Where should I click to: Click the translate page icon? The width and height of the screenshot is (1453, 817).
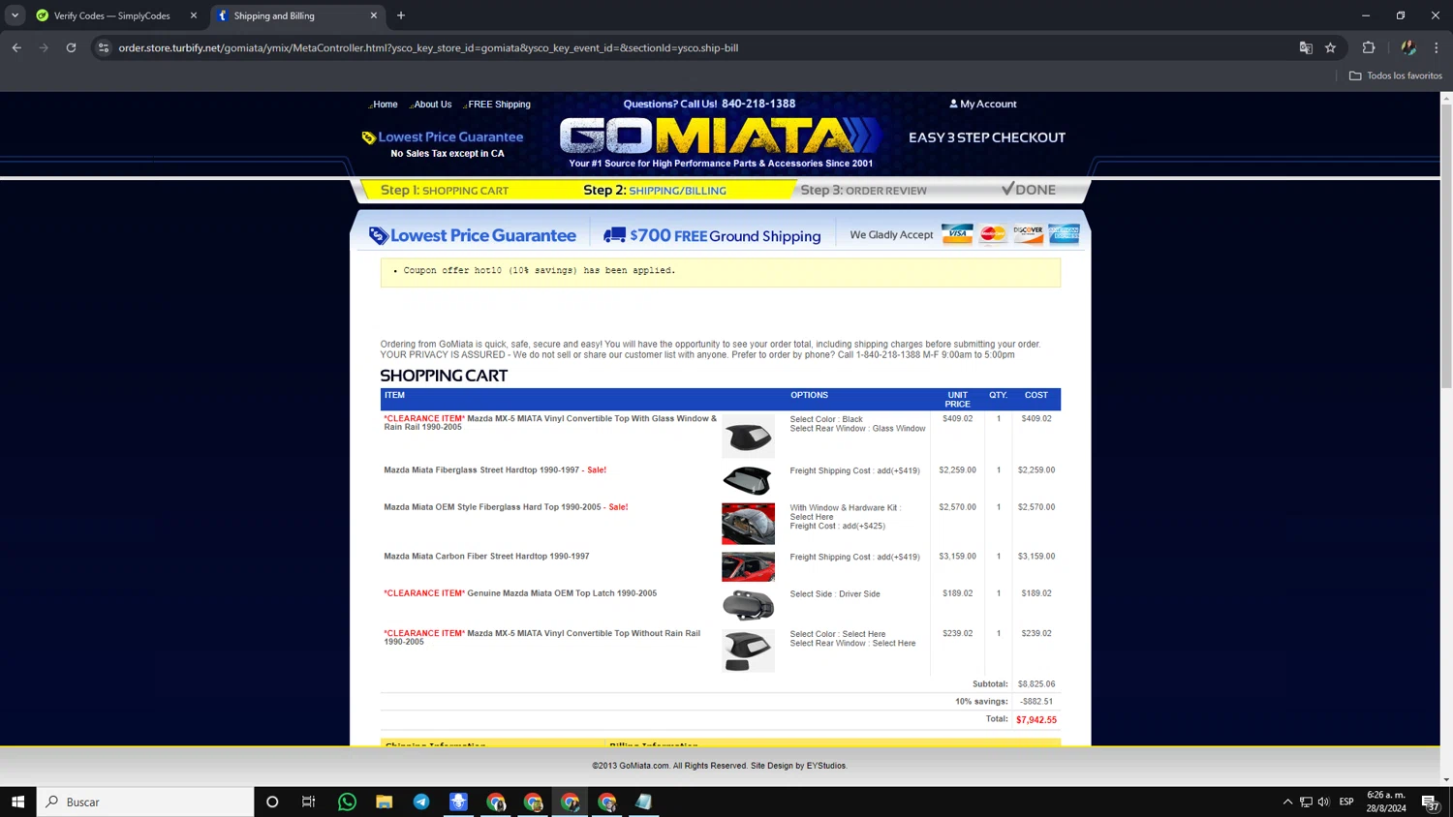1306,47
